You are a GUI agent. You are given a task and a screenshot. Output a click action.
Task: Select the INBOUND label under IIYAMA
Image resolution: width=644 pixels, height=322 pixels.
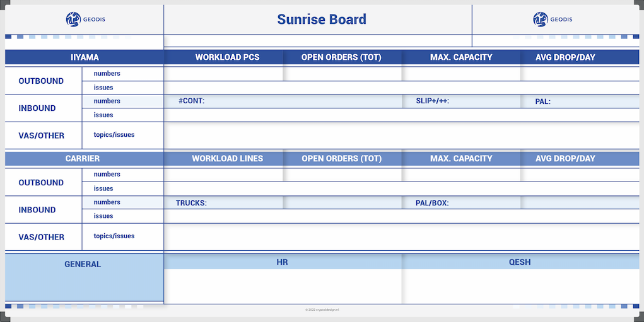(x=37, y=108)
